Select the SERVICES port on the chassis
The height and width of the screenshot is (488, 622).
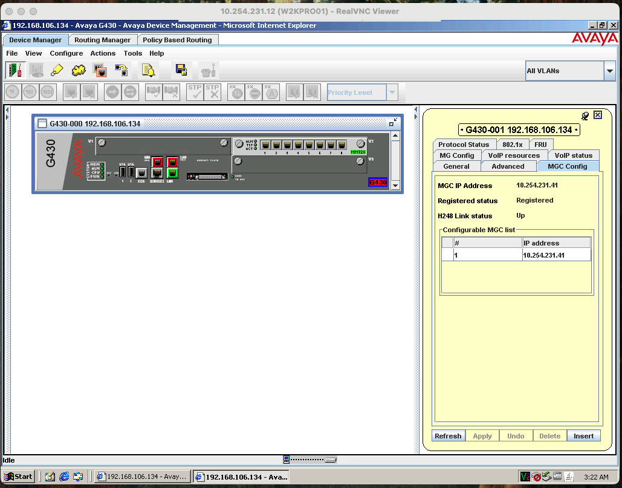tap(157, 173)
